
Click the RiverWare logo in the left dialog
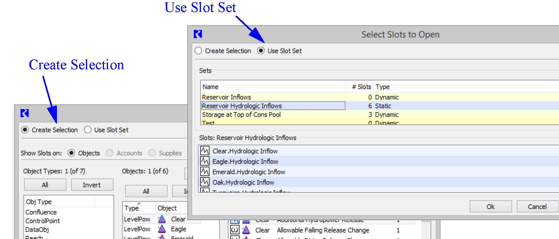[x=25, y=113]
